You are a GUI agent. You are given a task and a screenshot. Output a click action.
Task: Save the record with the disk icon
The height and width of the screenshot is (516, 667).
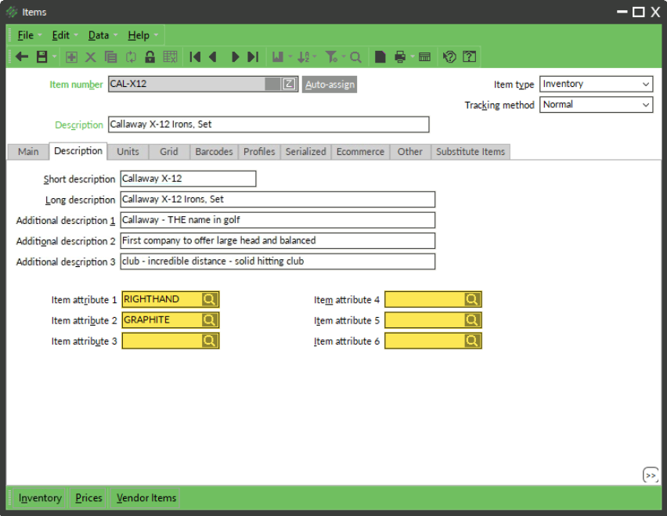coord(41,56)
